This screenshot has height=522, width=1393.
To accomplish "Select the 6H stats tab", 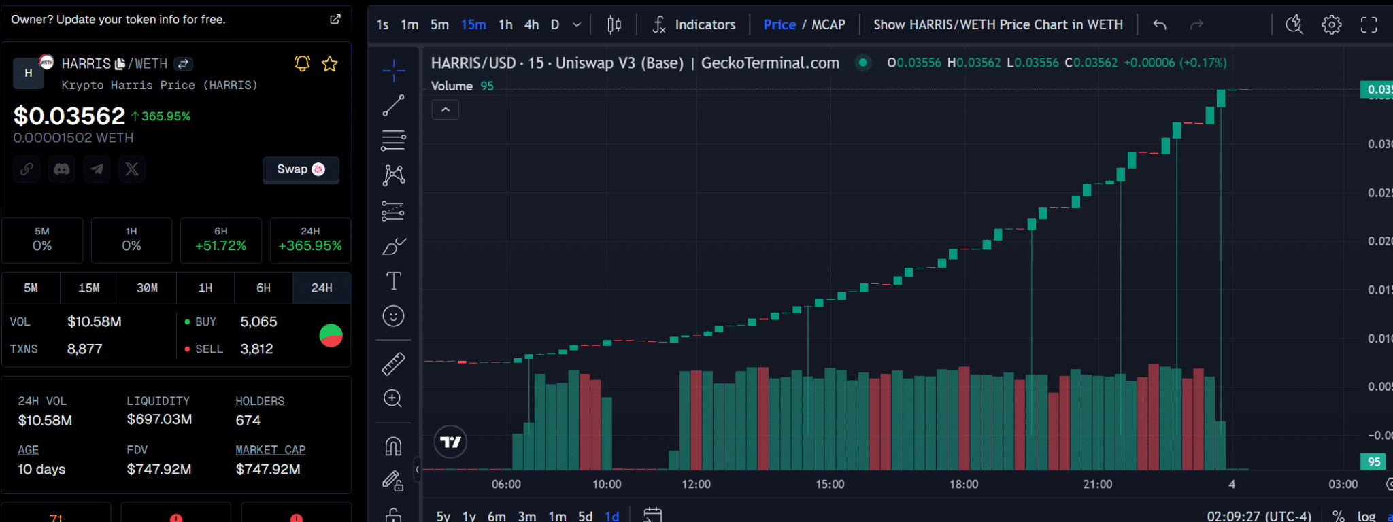I will coord(263,288).
